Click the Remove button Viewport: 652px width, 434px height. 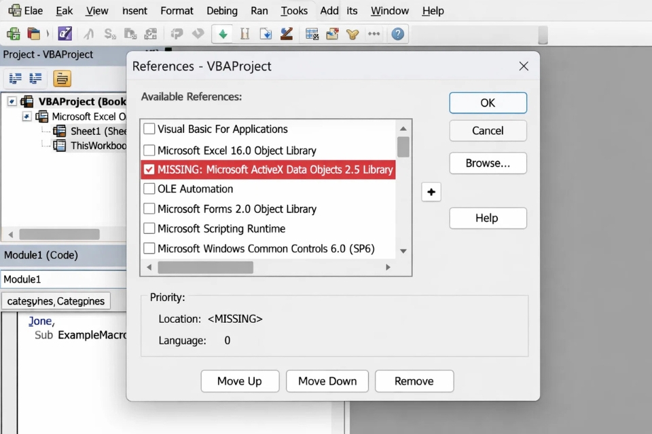point(414,381)
